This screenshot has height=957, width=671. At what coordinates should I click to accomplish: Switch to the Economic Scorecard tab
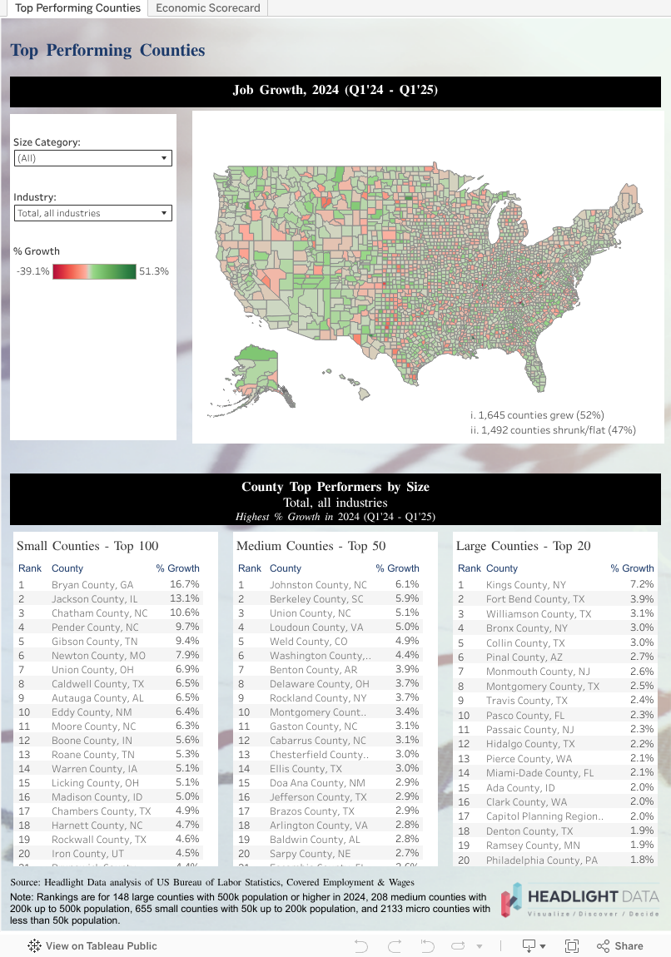[x=207, y=8]
